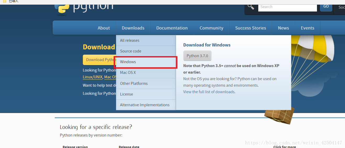
Task: Focus the Search input field
Action: pyautogui.click(x=287, y=7)
